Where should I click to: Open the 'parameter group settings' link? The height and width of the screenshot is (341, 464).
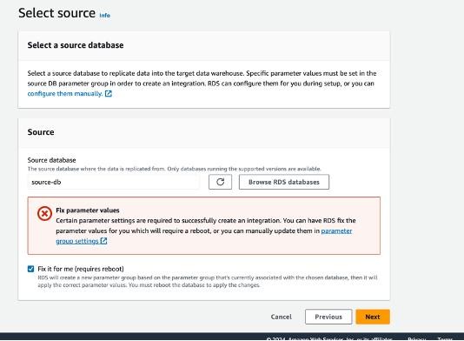(x=204, y=236)
